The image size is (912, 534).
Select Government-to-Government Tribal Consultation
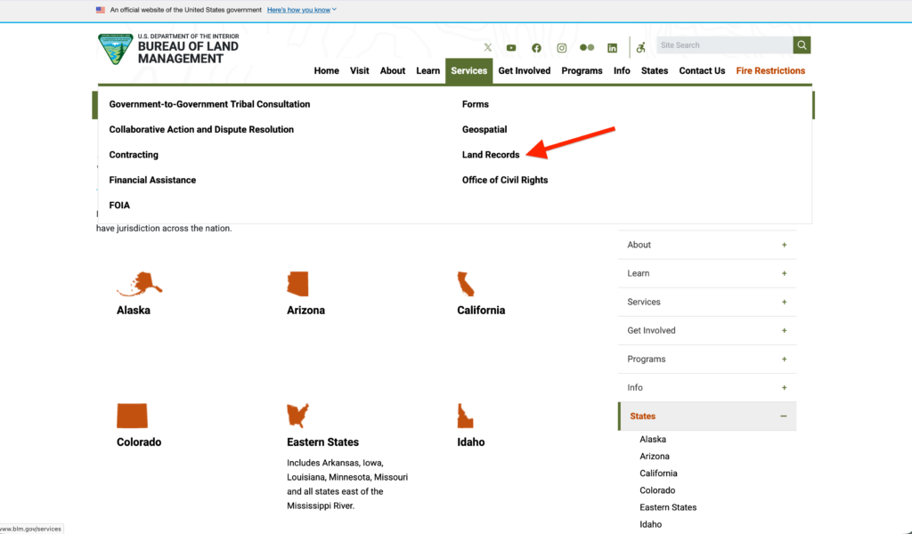point(209,104)
